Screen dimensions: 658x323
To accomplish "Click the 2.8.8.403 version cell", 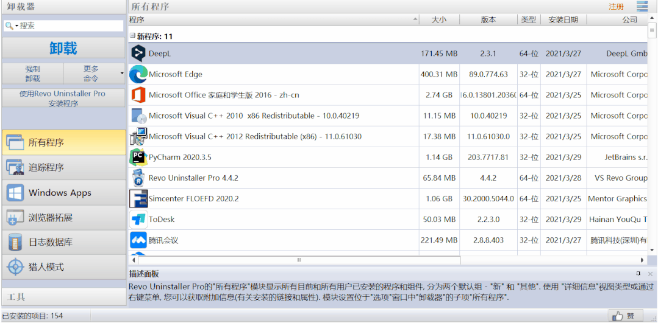I will point(488,240).
